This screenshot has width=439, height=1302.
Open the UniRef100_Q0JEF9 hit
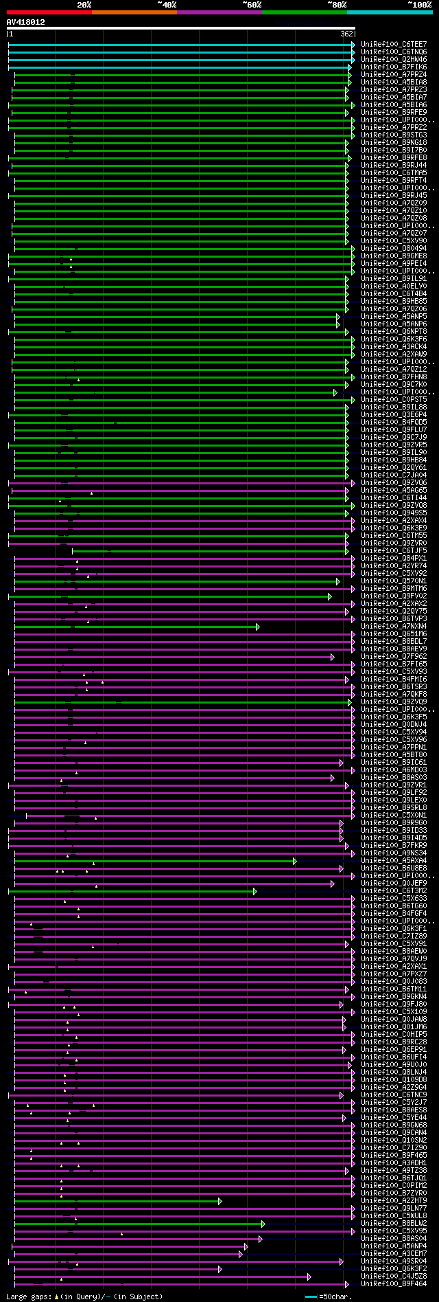394,884
